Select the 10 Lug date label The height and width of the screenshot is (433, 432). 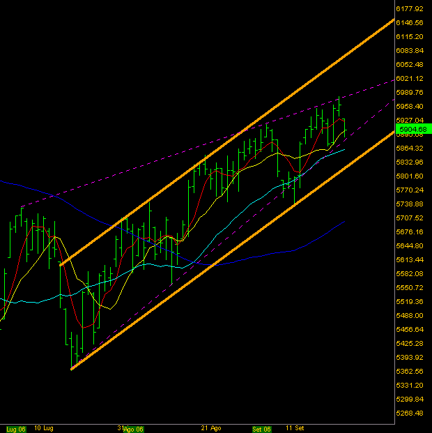pyautogui.click(x=44, y=428)
